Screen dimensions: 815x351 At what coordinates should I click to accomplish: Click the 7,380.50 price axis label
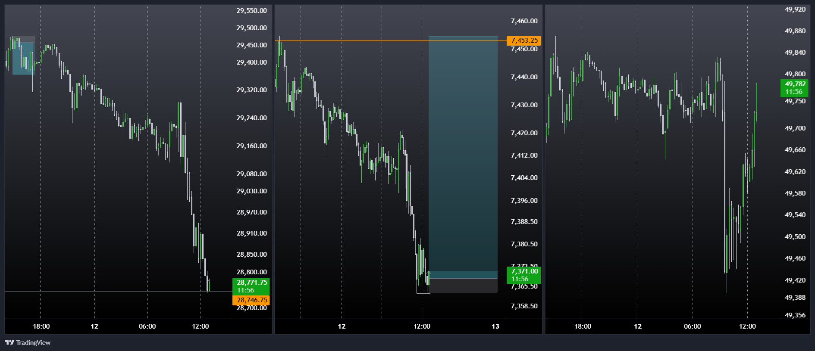524,244
